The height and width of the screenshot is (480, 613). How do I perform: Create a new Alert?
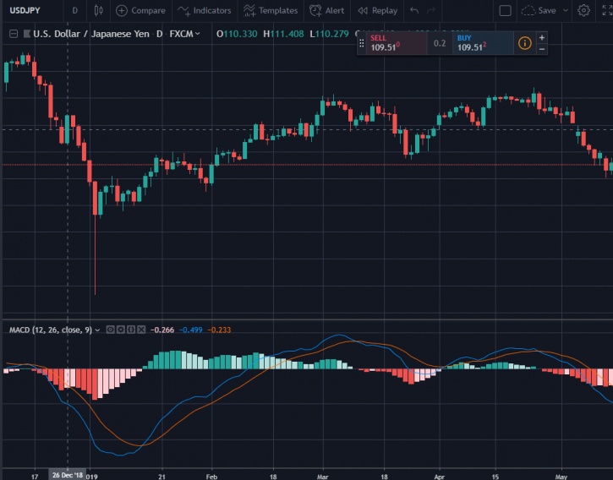tap(326, 10)
